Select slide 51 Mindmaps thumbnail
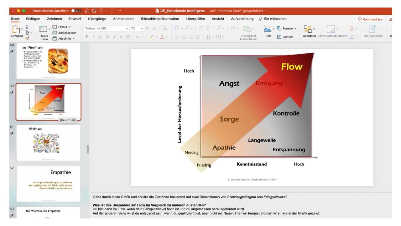Image resolution: width=401 pixels, height=226 pixels. click(x=48, y=143)
